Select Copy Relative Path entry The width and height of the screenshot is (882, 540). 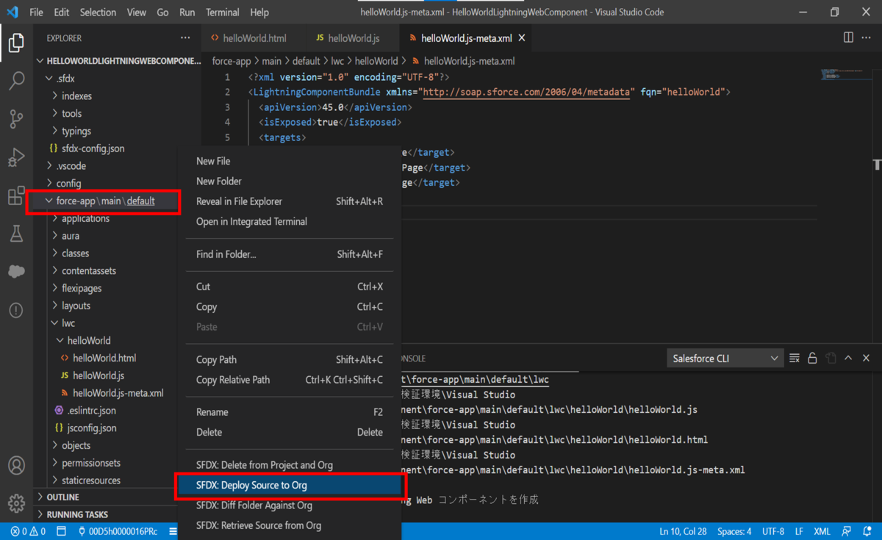(x=290, y=381)
